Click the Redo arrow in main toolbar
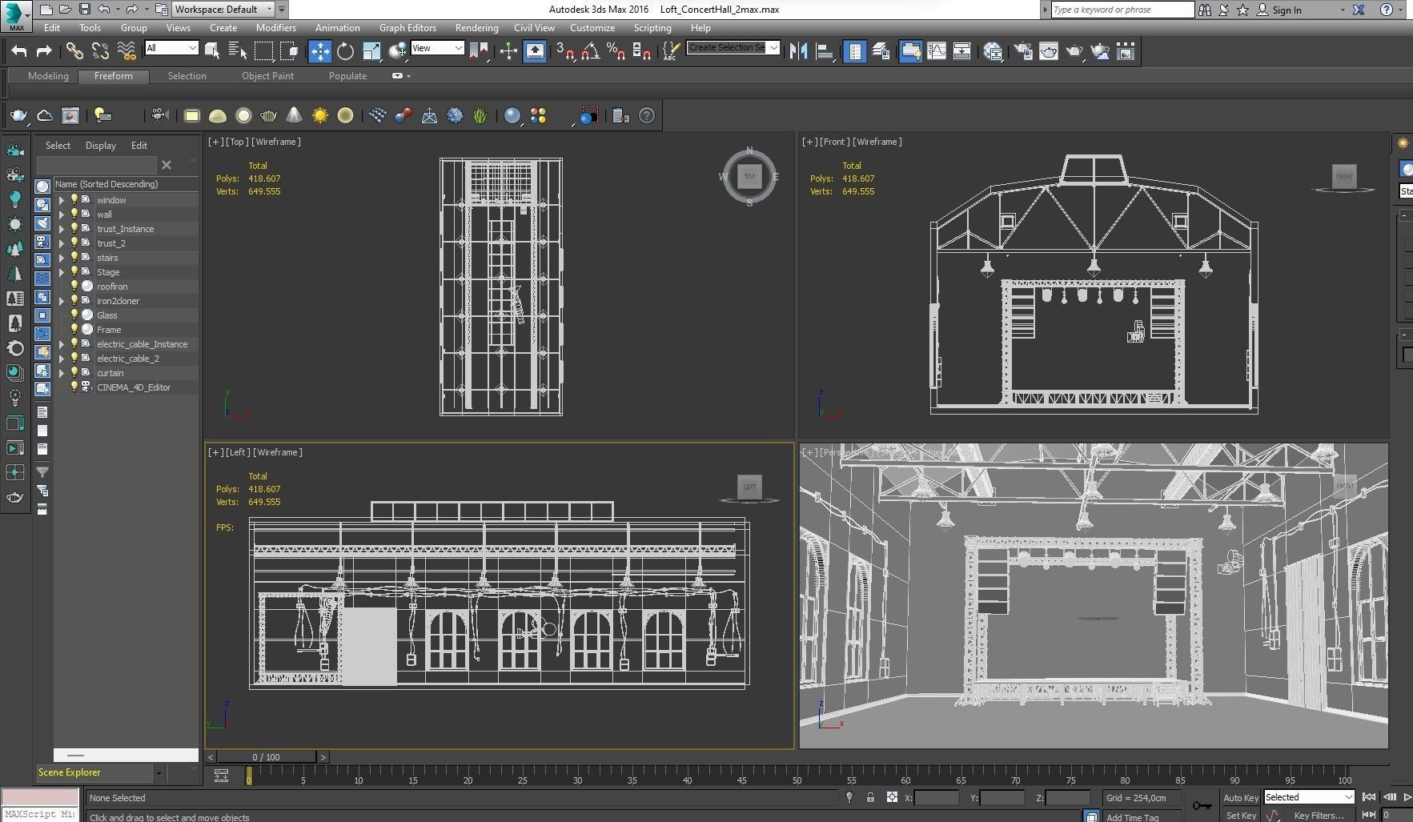The image size is (1413, 822). (x=44, y=51)
